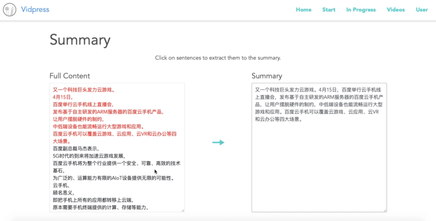436x221 pixels.
Task: Click the Vidpress brand name link
Action: click(x=35, y=9)
